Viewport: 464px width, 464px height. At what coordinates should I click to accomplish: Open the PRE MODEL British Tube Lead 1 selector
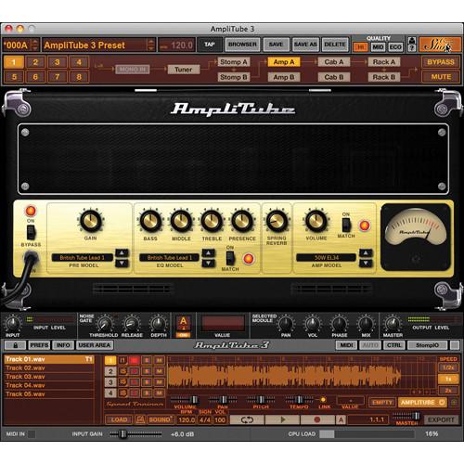pos(83,257)
